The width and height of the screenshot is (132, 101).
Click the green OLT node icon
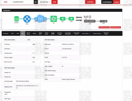pyautogui.click(x=54, y=19)
